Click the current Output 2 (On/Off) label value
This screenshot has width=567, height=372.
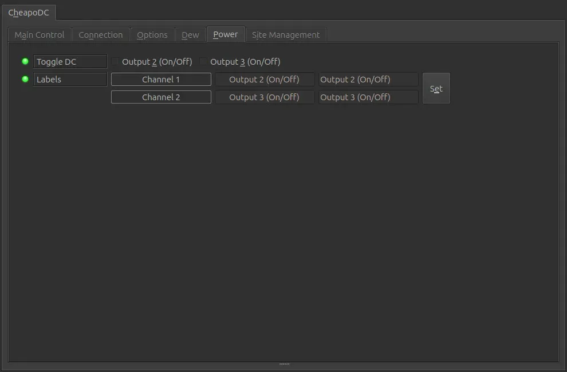[265, 79]
